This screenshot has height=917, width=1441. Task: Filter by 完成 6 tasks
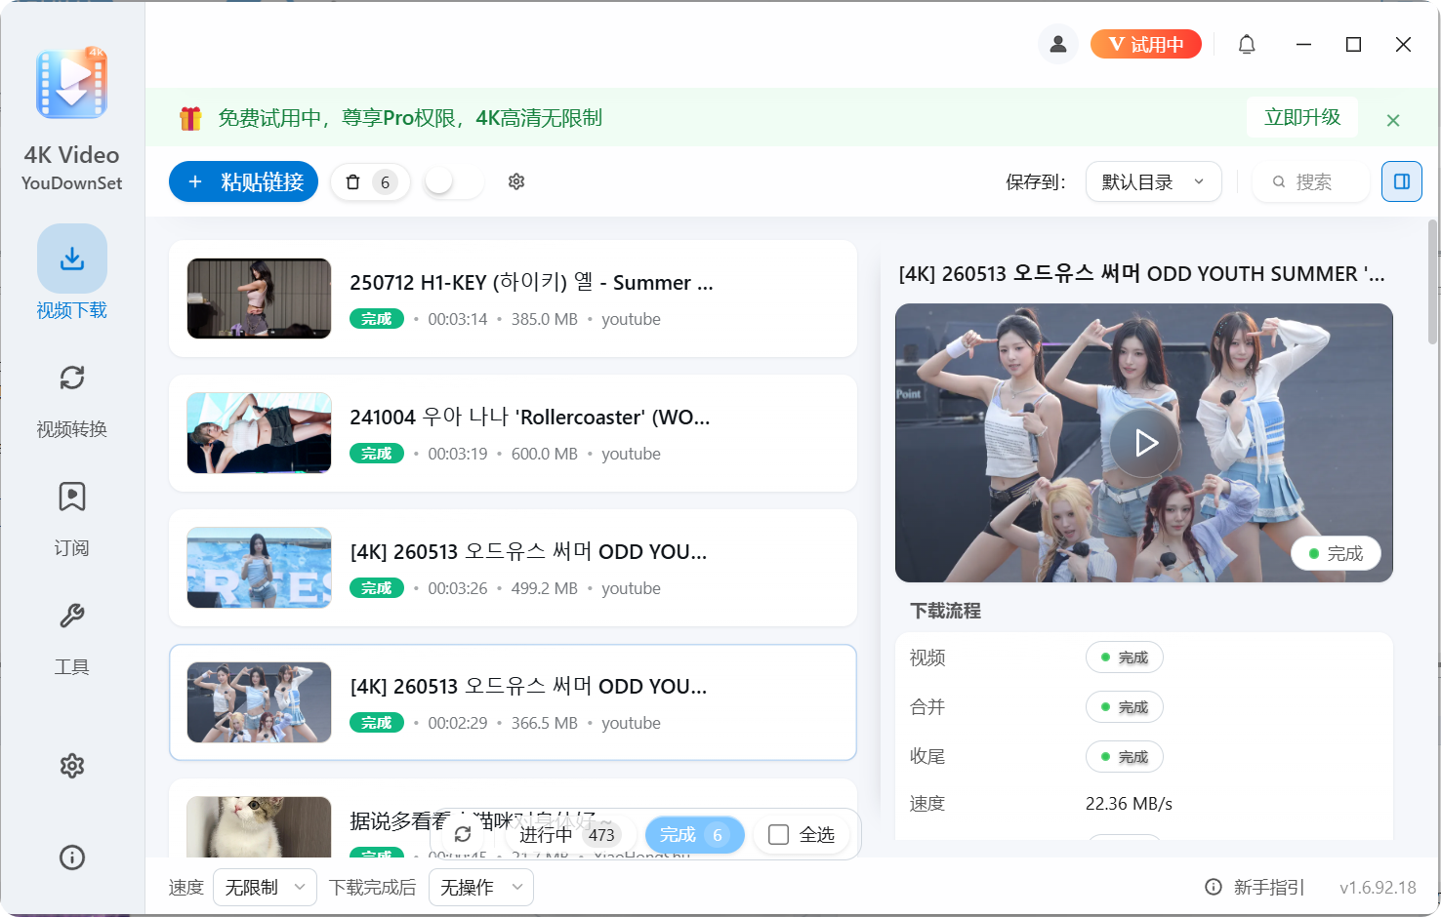point(694,835)
